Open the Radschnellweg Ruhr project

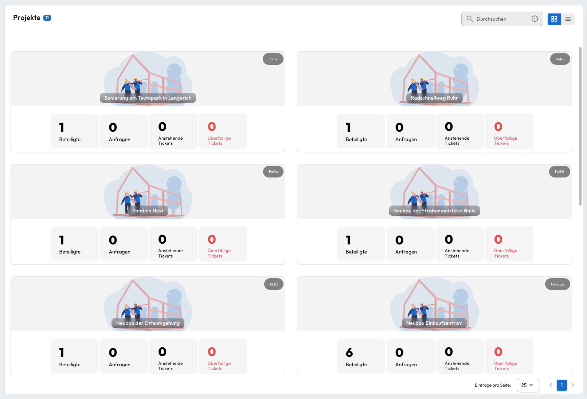(434, 98)
